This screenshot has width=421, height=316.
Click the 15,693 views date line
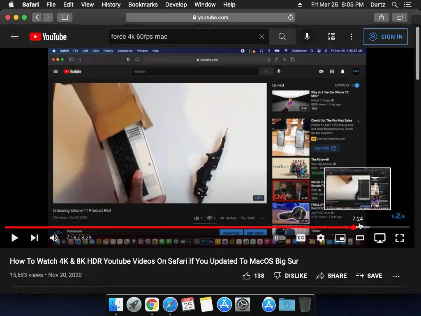click(46, 275)
